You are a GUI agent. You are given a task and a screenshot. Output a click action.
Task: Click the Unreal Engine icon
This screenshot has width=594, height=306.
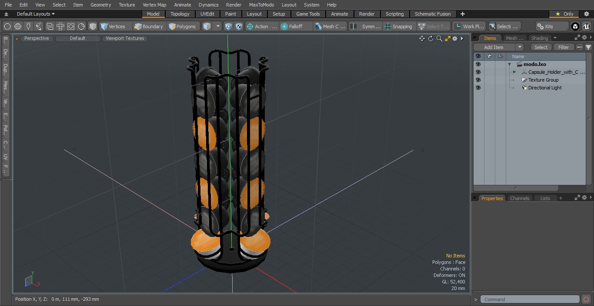(586, 26)
